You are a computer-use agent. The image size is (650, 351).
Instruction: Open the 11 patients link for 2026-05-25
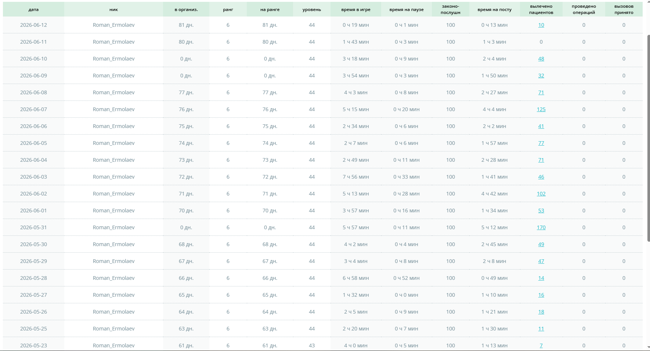[x=541, y=329]
